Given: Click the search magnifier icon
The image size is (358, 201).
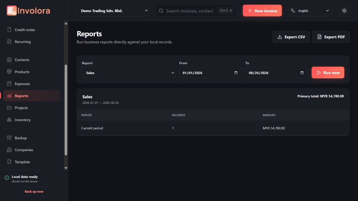Looking at the screenshot, I should (161, 11).
